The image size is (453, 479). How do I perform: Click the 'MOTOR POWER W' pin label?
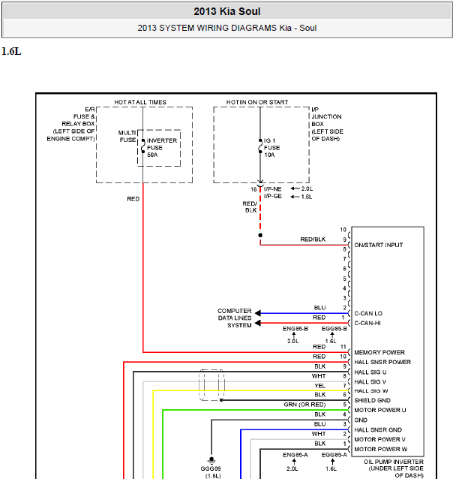pyautogui.click(x=381, y=449)
